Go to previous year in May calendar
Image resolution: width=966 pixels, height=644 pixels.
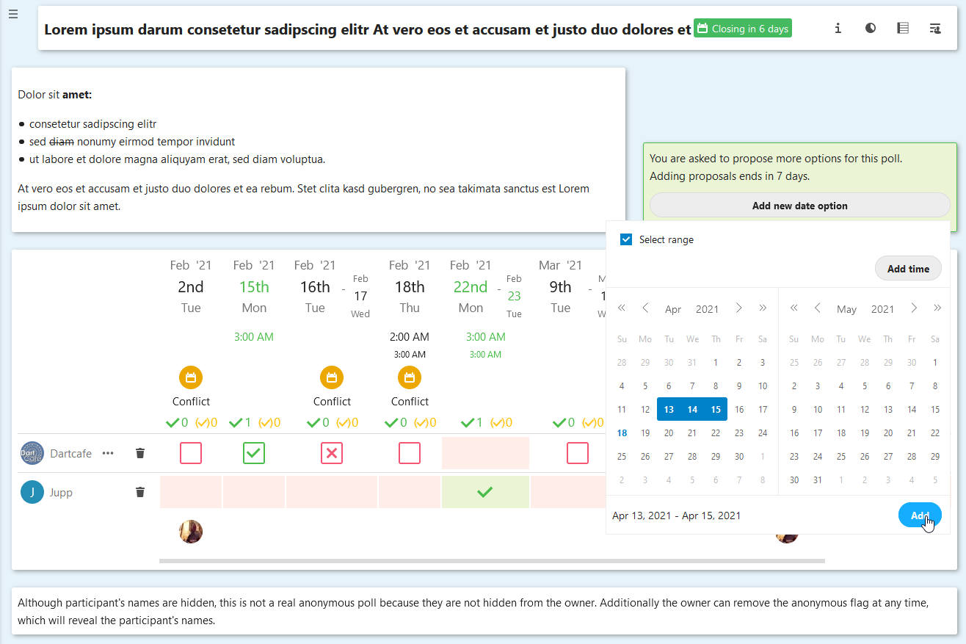pyautogui.click(x=793, y=308)
